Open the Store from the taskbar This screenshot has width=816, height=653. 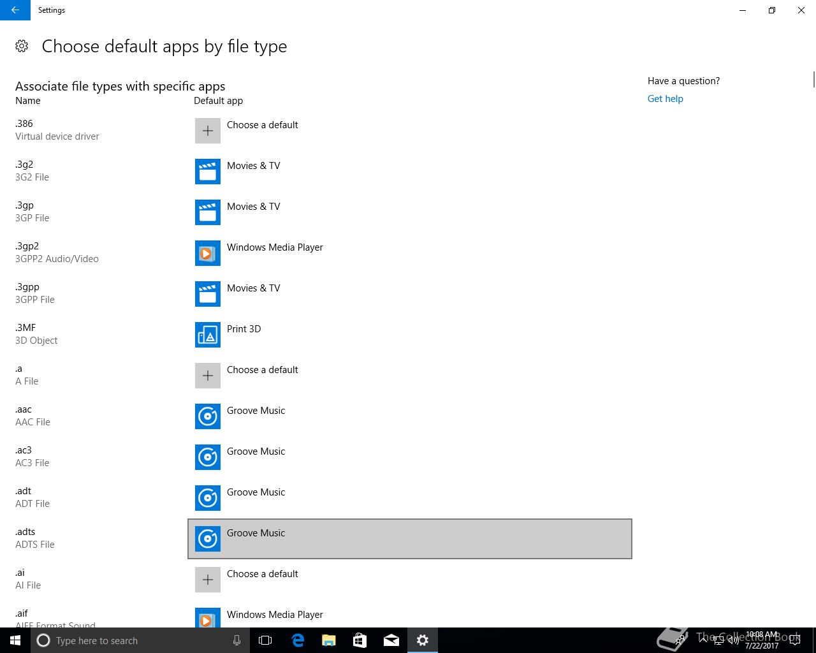click(x=360, y=640)
